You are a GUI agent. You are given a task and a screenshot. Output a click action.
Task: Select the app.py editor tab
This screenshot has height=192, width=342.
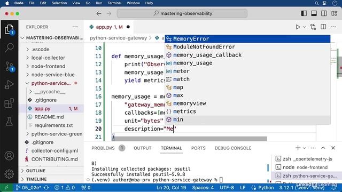109,27
